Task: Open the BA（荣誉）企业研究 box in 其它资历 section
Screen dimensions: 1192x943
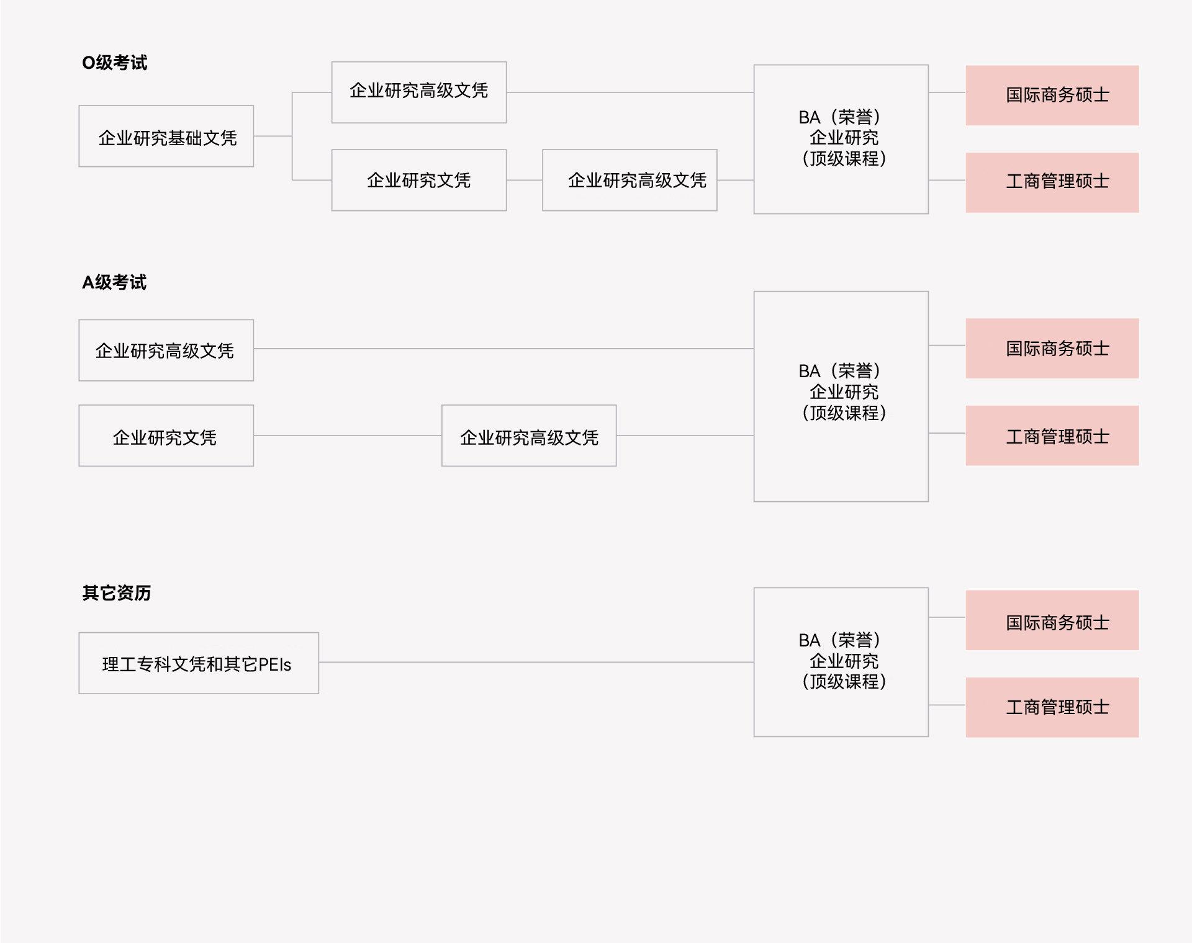Action: (841, 662)
